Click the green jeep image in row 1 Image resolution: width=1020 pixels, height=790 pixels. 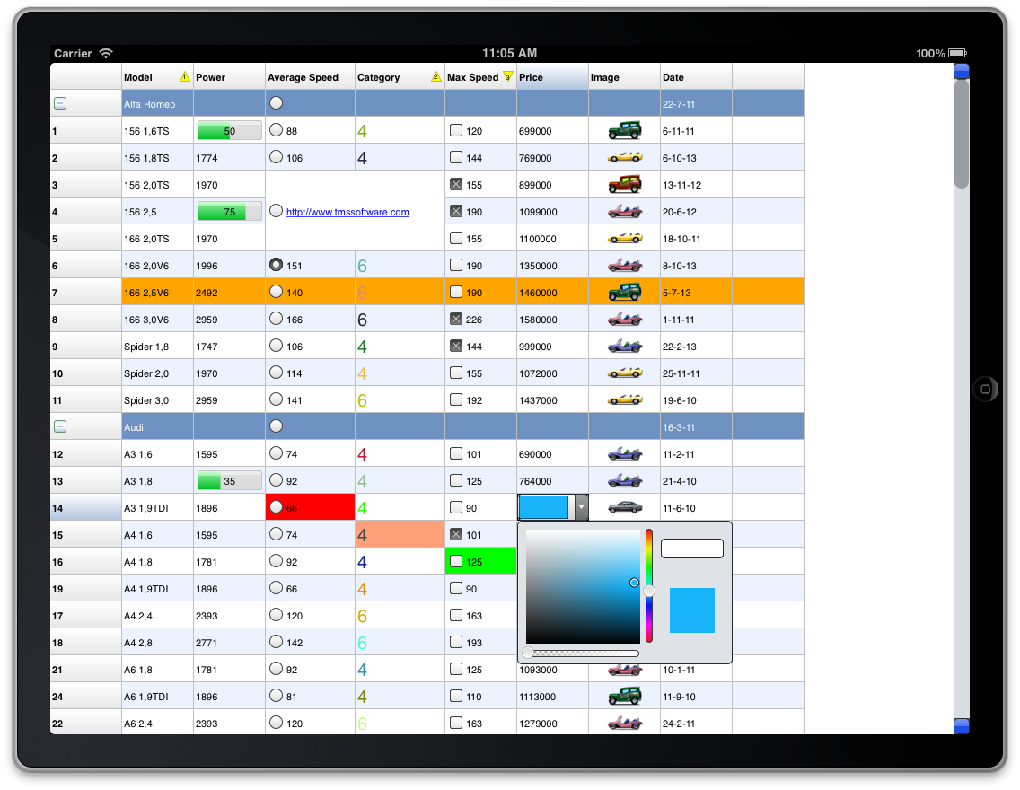(x=624, y=131)
